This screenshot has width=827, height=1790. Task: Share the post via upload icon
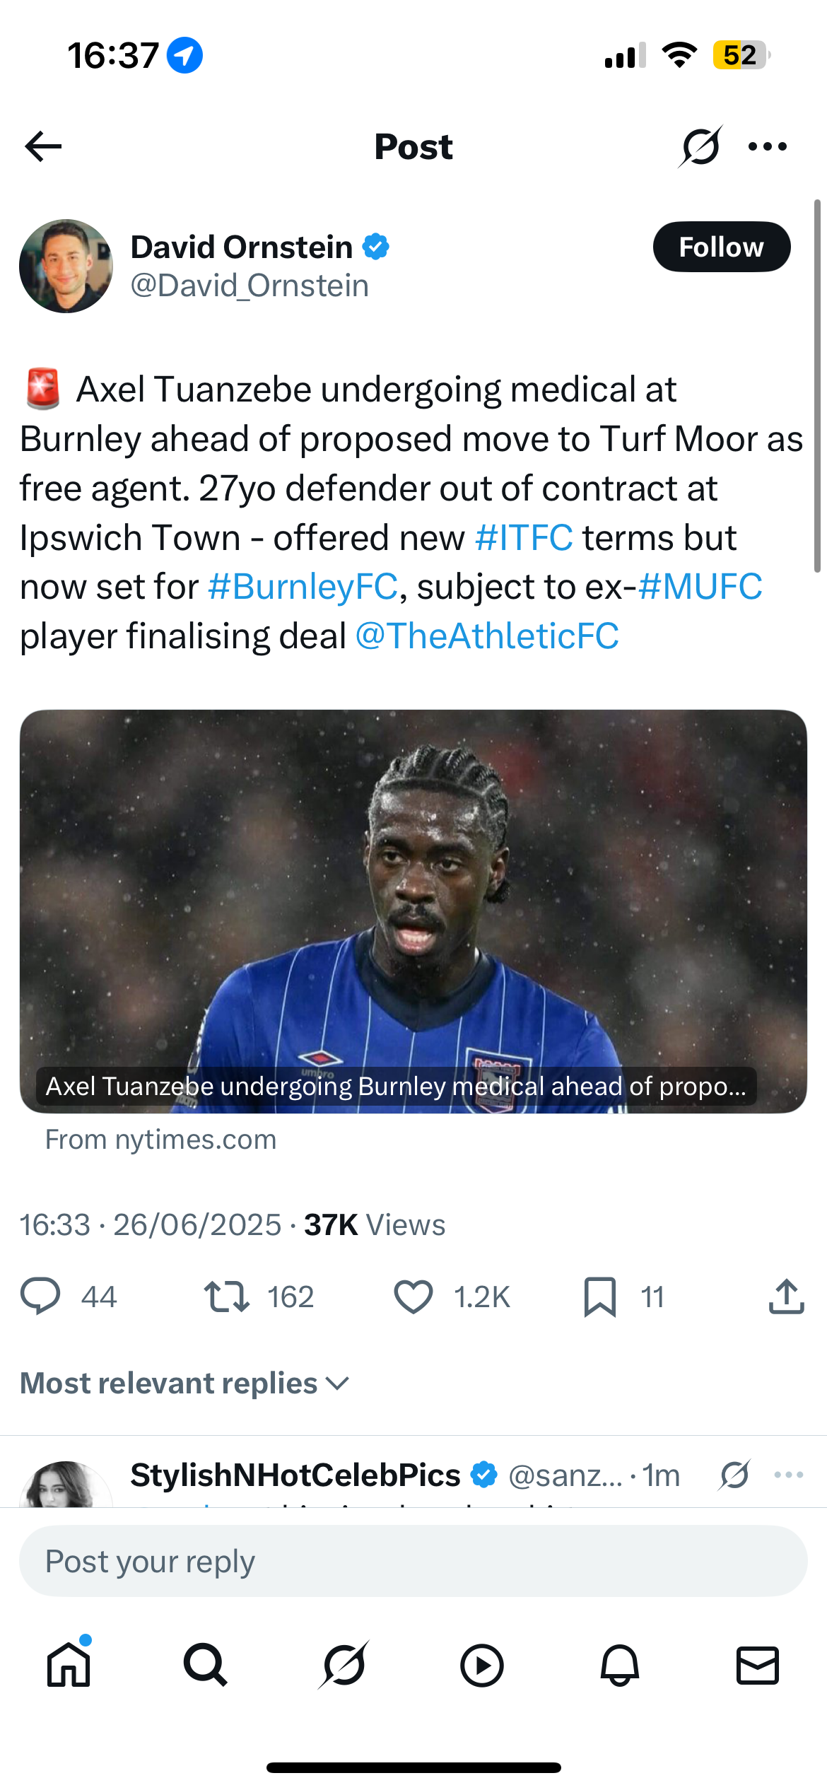(786, 1297)
